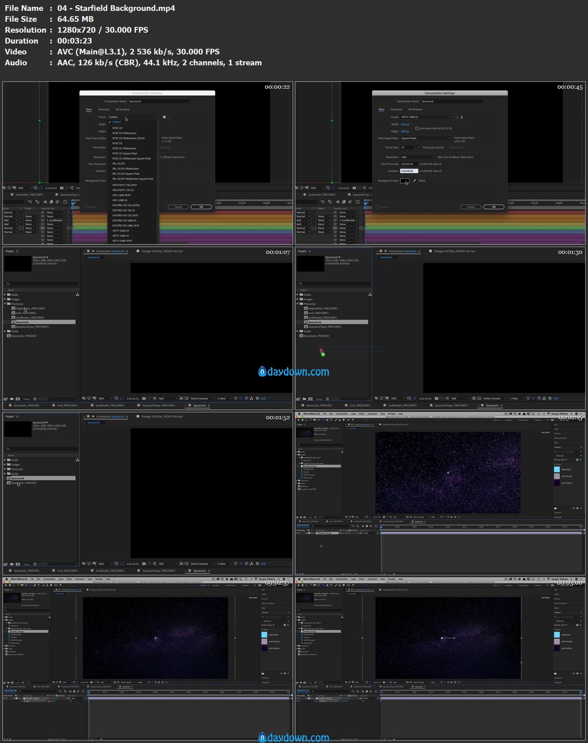Select the Hand tool in 00:02:15 frame
This screenshot has height=743, width=588.
coord(302,420)
